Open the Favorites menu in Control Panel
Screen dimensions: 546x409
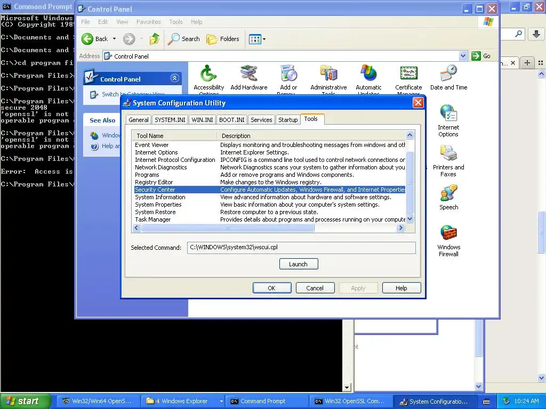149,22
